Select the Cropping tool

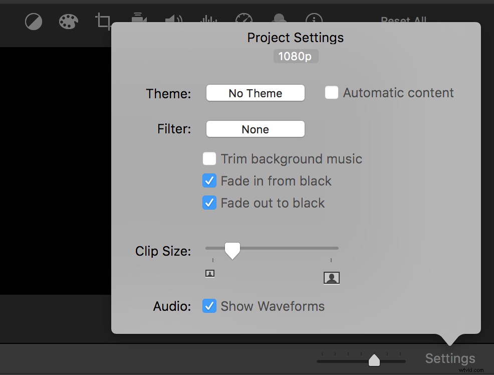coord(103,21)
